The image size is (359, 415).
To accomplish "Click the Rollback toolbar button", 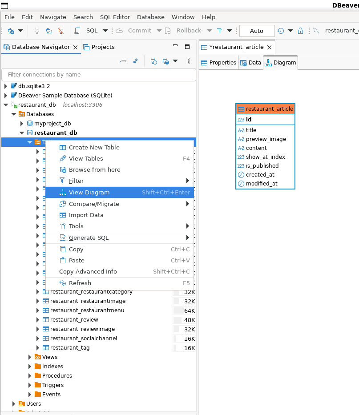I will [x=183, y=31].
